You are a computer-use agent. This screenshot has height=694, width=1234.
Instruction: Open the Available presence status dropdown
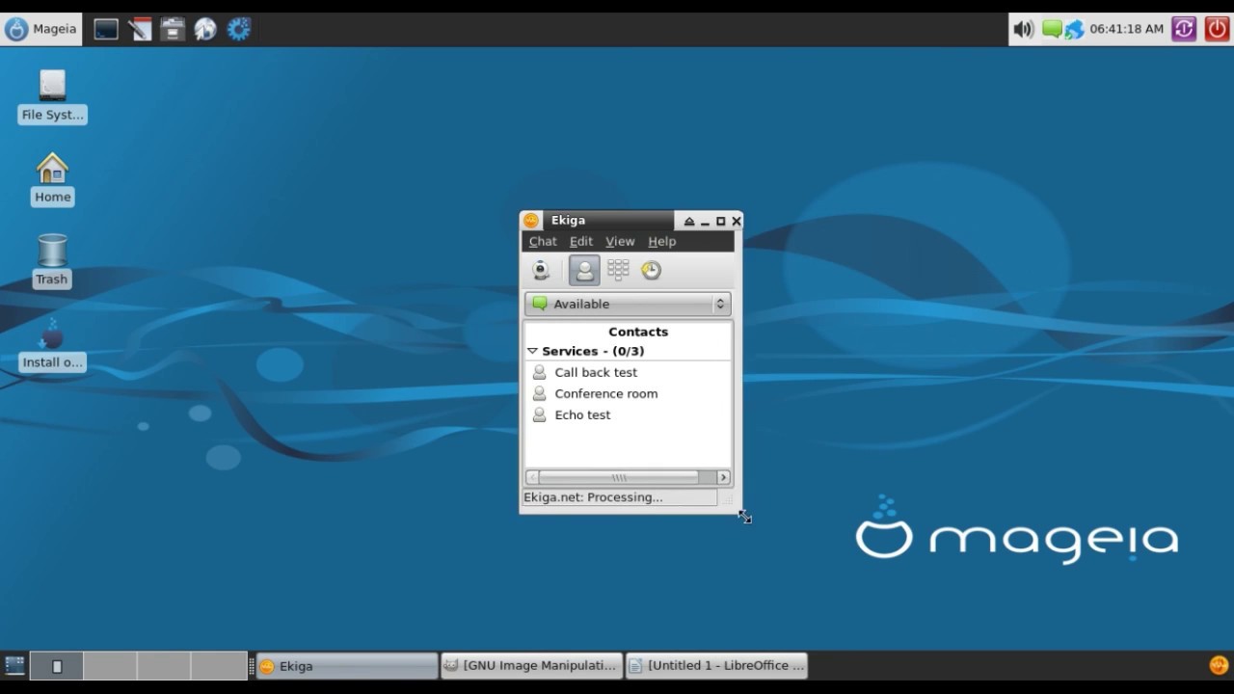(628, 304)
